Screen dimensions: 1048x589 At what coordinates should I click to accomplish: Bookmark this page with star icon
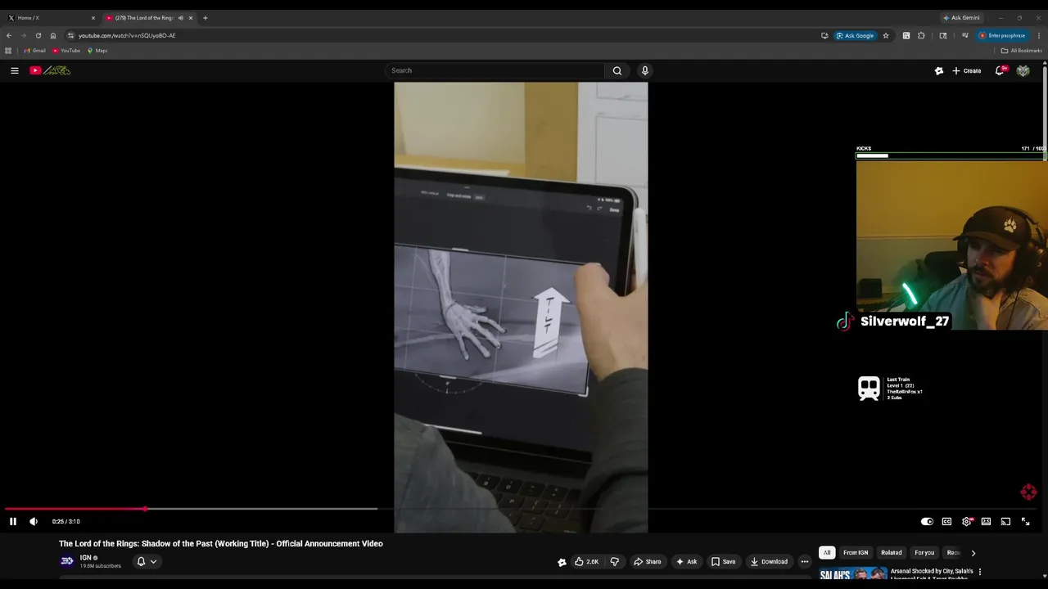[x=886, y=35]
